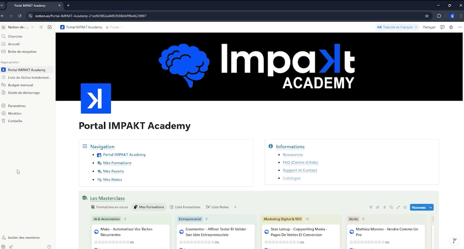Add page to favorites star icon
The height and width of the screenshot is (249, 464).
tap(451, 27)
